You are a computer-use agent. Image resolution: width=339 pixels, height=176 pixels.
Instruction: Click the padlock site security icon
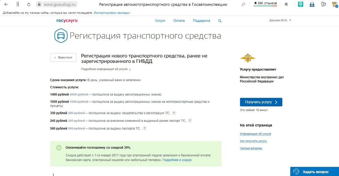tap(39, 5)
